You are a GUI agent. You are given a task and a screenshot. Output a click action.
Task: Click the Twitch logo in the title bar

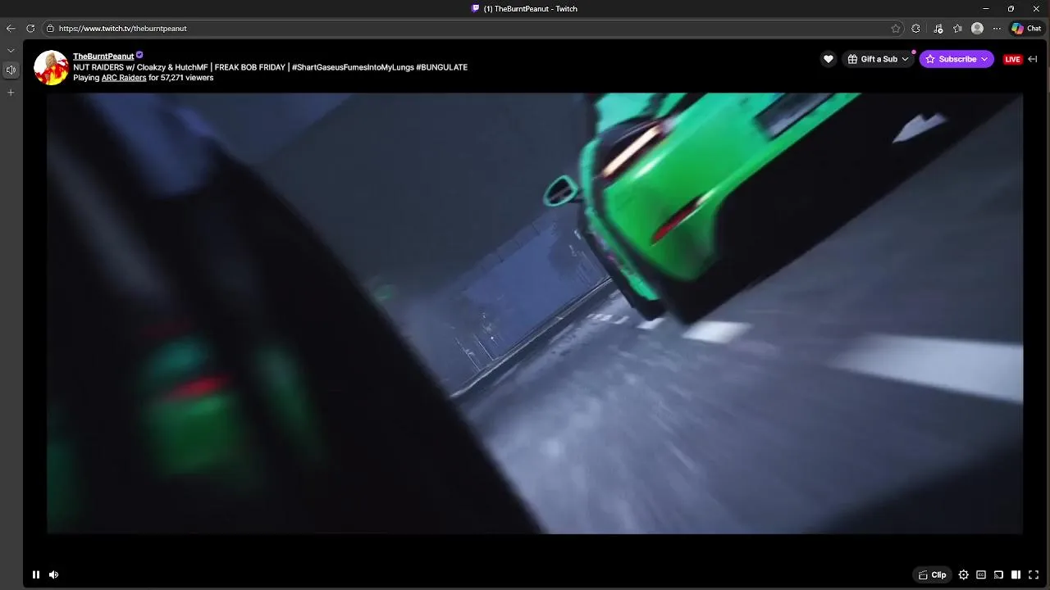pos(476,9)
